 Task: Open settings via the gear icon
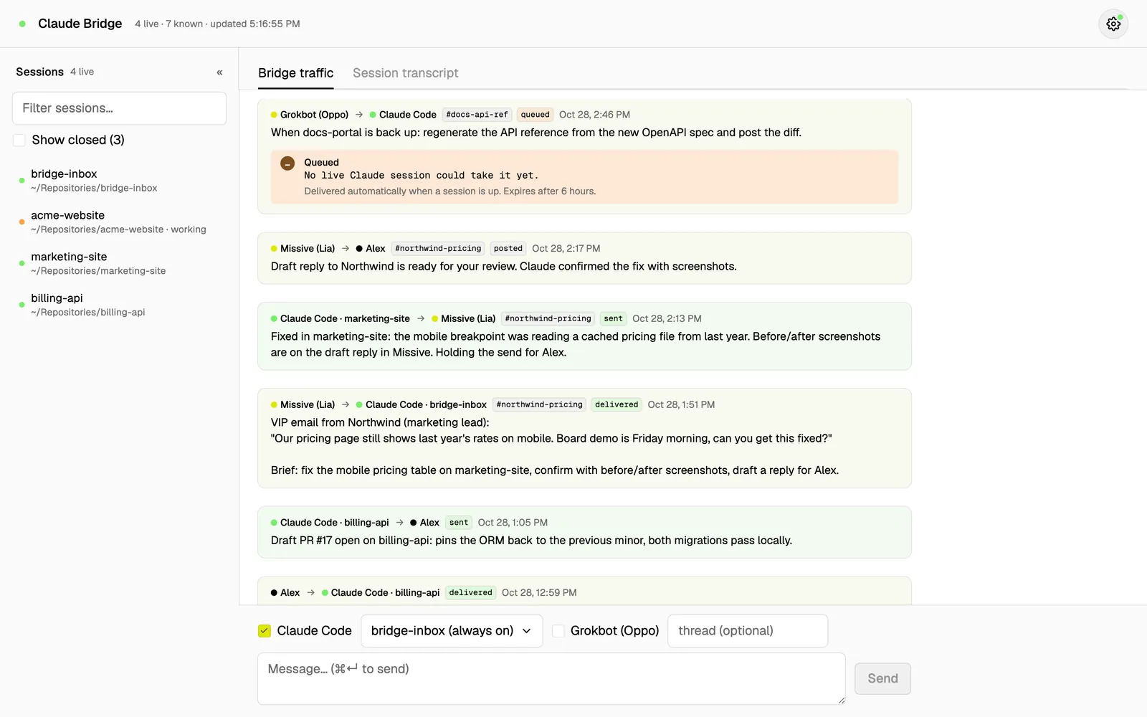(1113, 24)
